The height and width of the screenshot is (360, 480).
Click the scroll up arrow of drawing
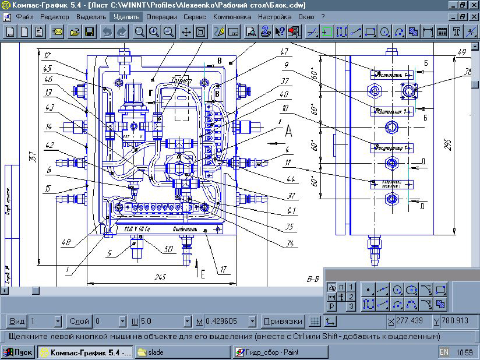click(x=475, y=46)
